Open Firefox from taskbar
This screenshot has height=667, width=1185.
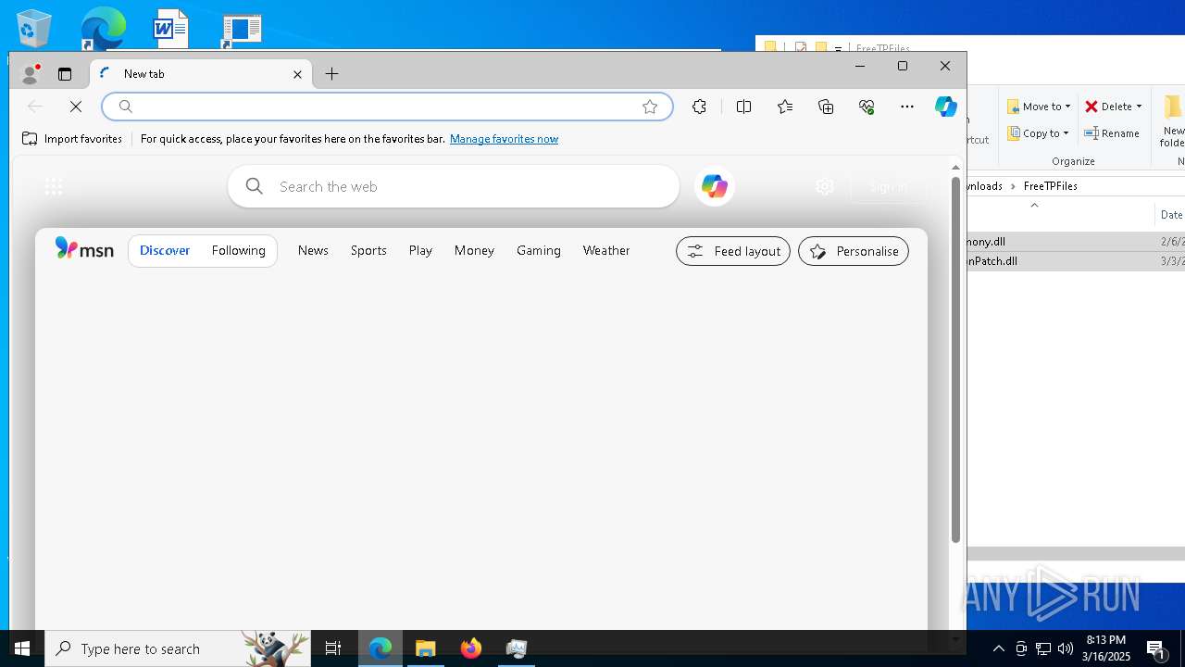pyautogui.click(x=471, y=648)
